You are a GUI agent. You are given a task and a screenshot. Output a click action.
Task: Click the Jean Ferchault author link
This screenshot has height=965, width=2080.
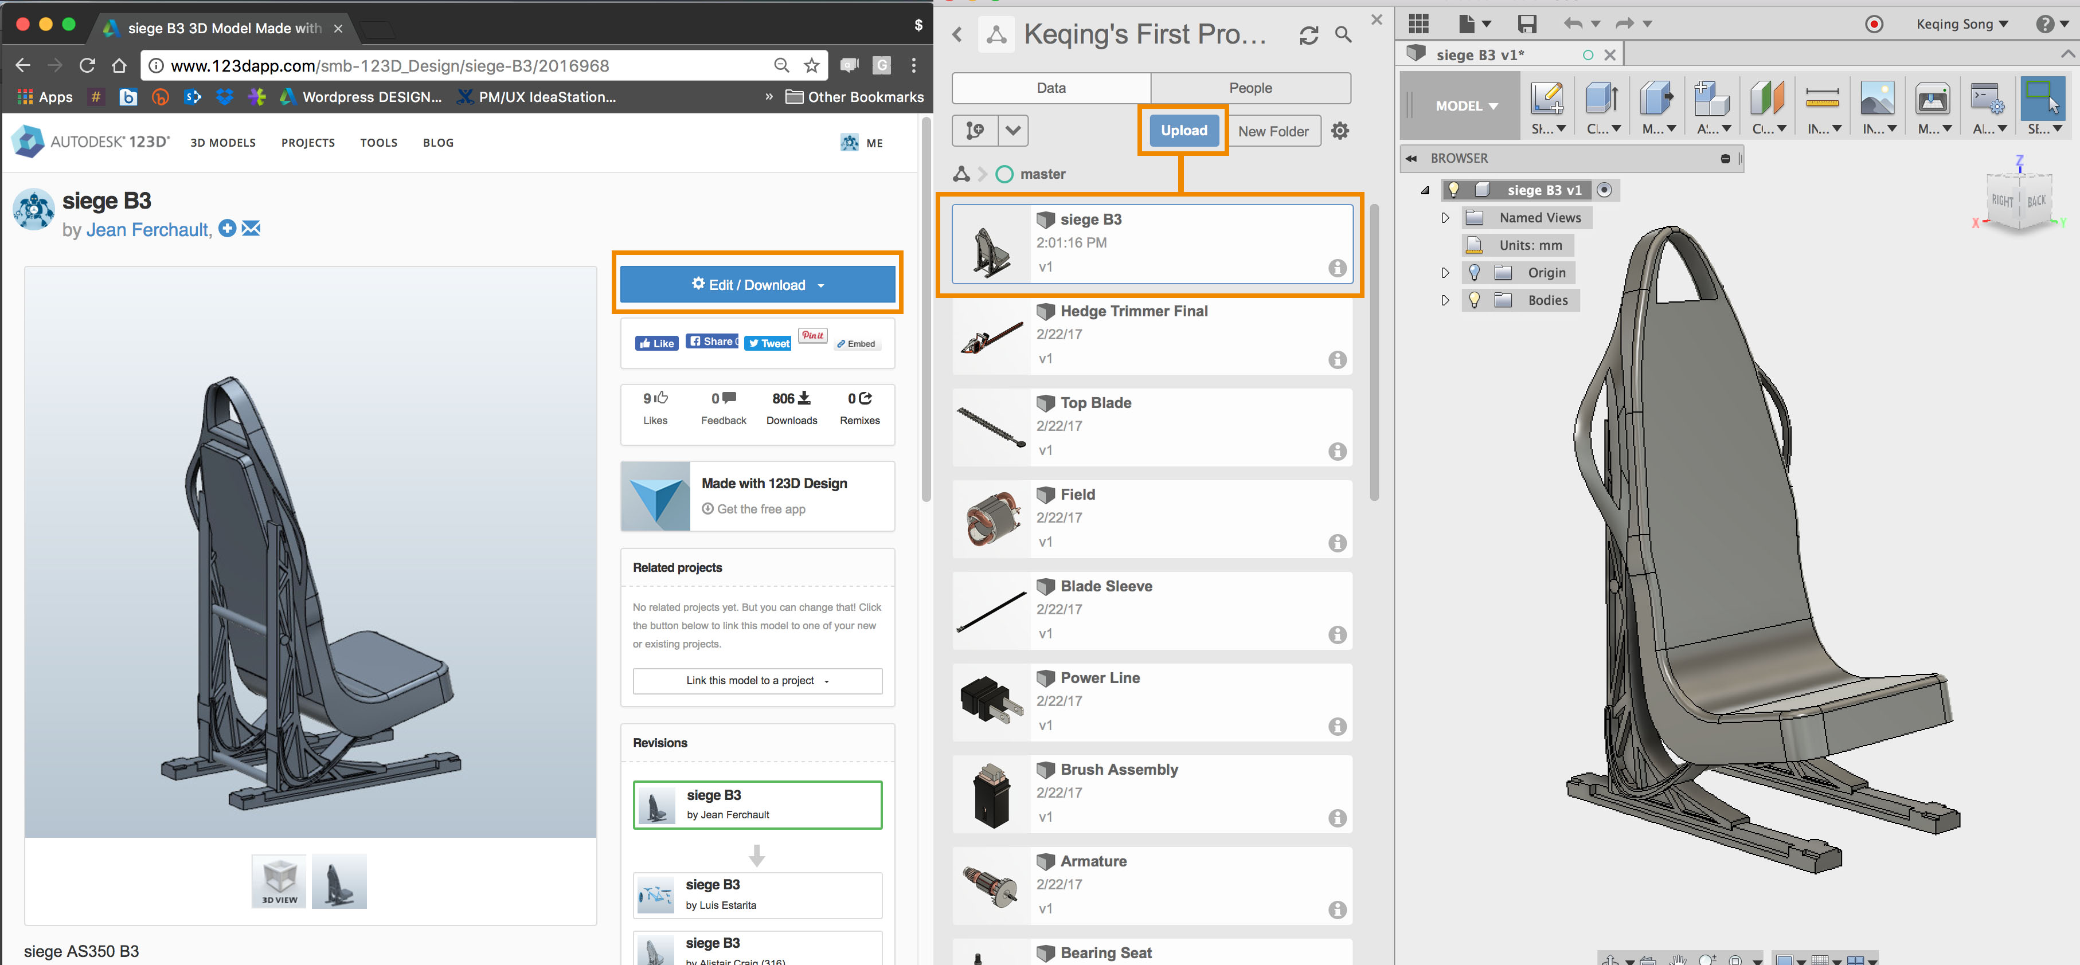pyautogui.click(x=146, y=230)
